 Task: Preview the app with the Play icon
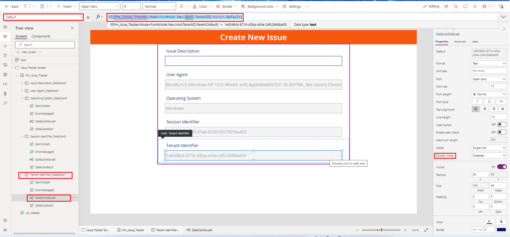pos(475,6)
